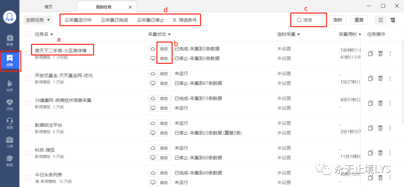Start local collection for 开放式基金-天天基金网-优化

pyautogui.click(x=164, y=83)
